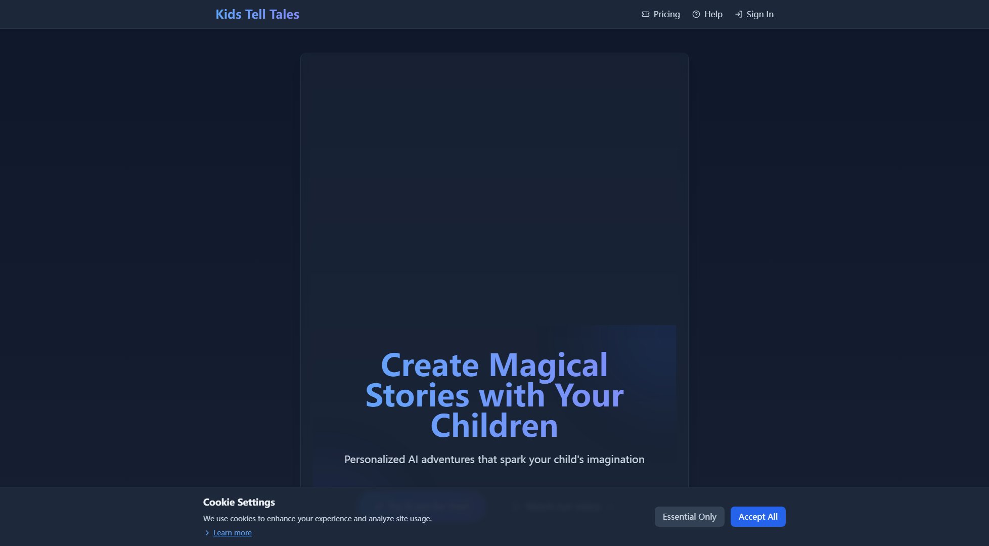The image size is (989, 546).
Task: Open the Learn more cookie link
Action: pos(232,533)
